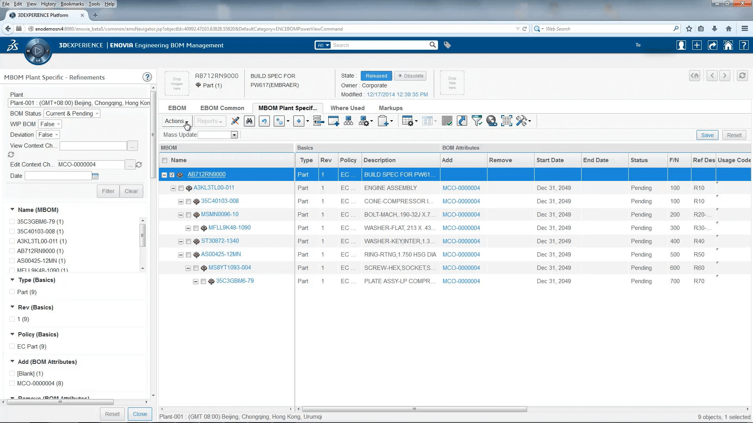Toggle checkbox for AB712RN9000 row
753x423 pixels.
(x=172, y=175)
